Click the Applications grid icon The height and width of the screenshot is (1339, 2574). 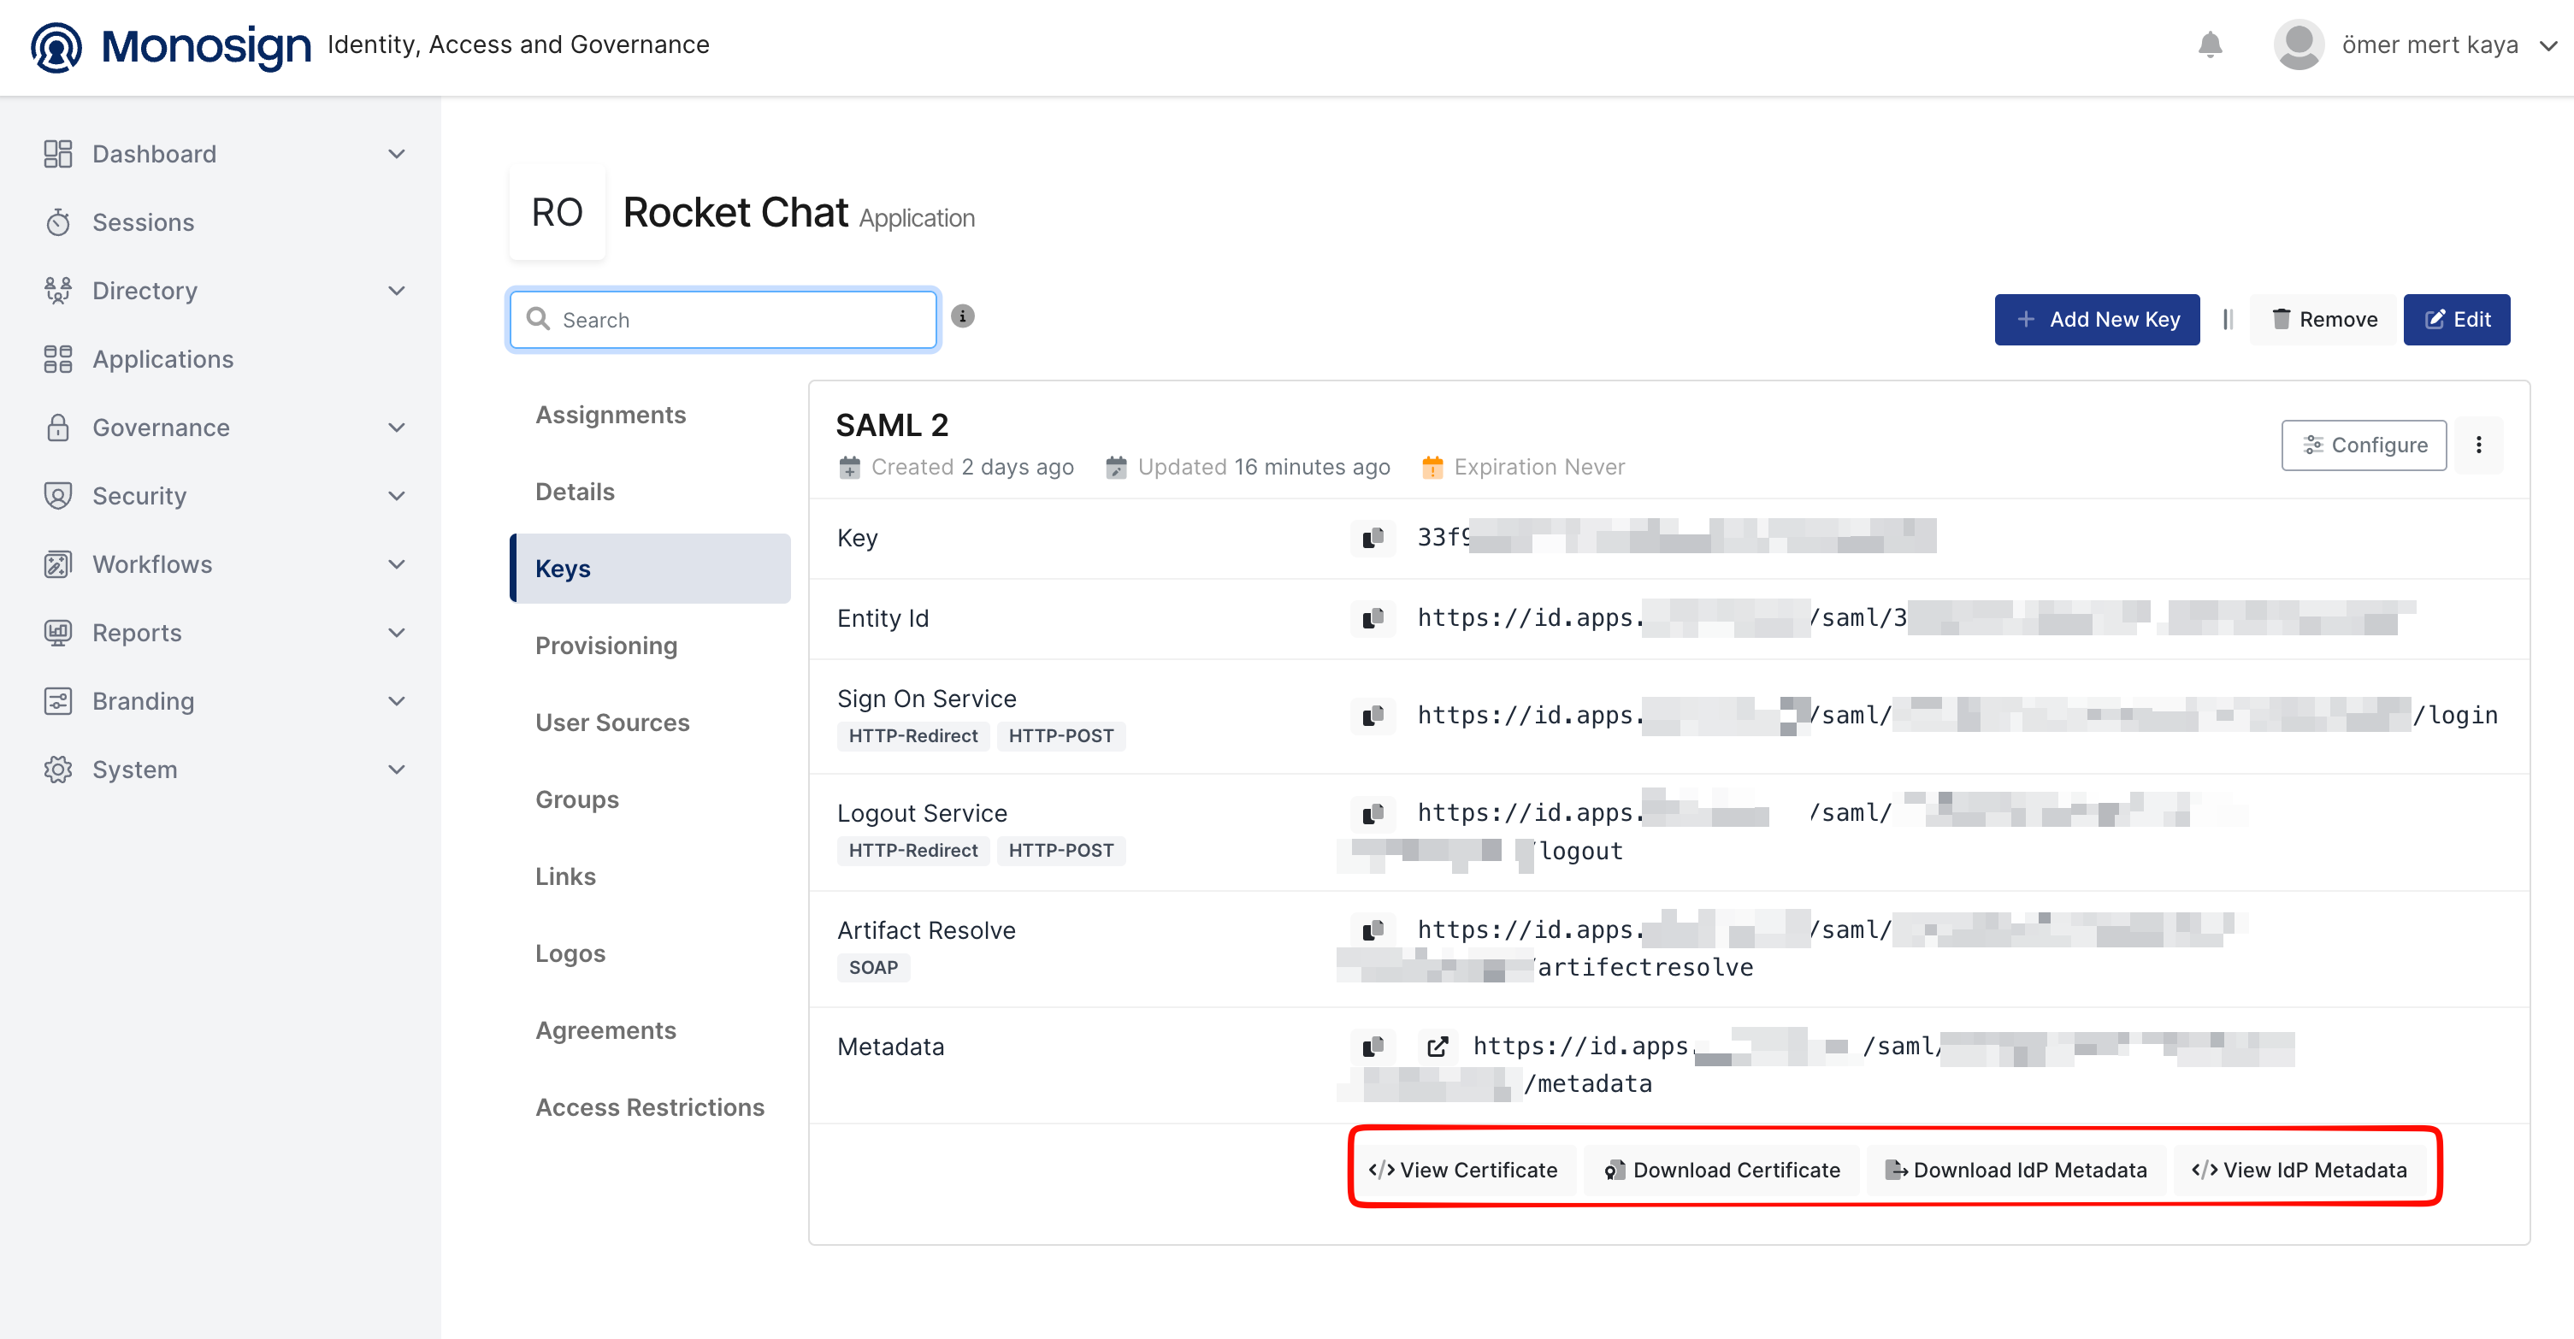point(58,359)
